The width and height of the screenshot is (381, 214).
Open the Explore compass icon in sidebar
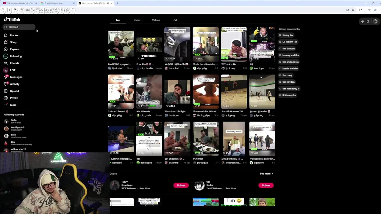coord(6,49)
